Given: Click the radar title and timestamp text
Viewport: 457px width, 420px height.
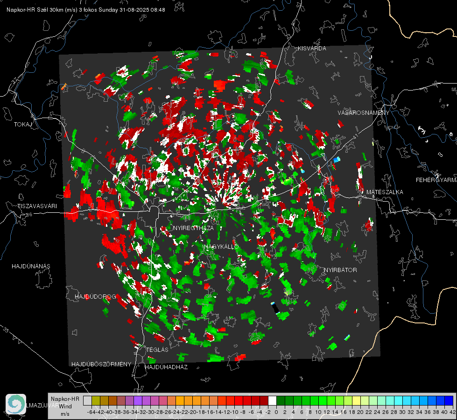Looking at the screenshot, I should (x=86, y=10).
